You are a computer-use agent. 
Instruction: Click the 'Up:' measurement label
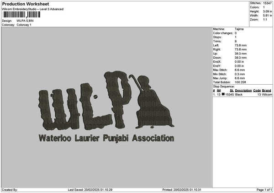click(x=215, y=54)
